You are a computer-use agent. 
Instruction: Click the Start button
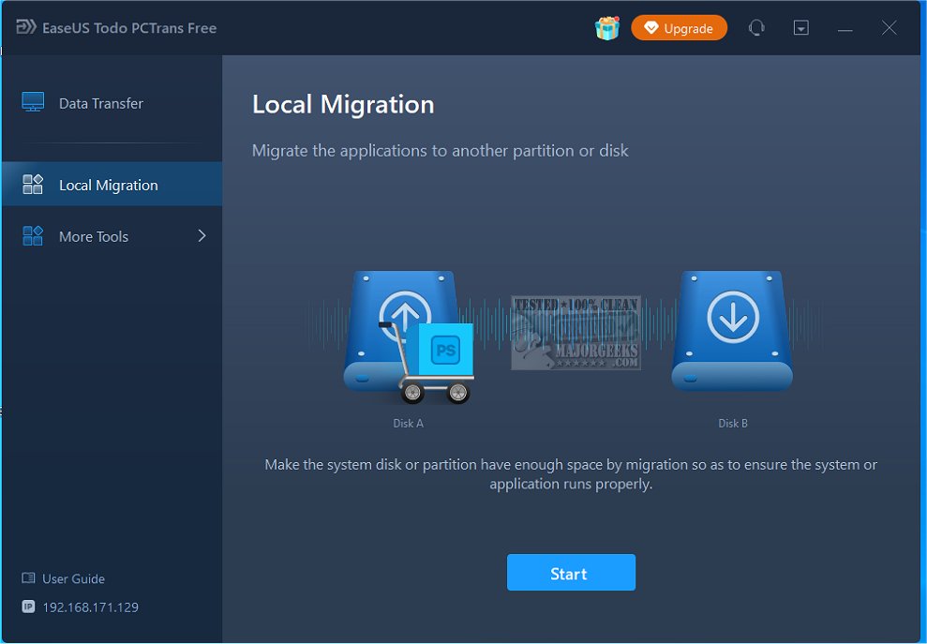[x=571, y=573]
